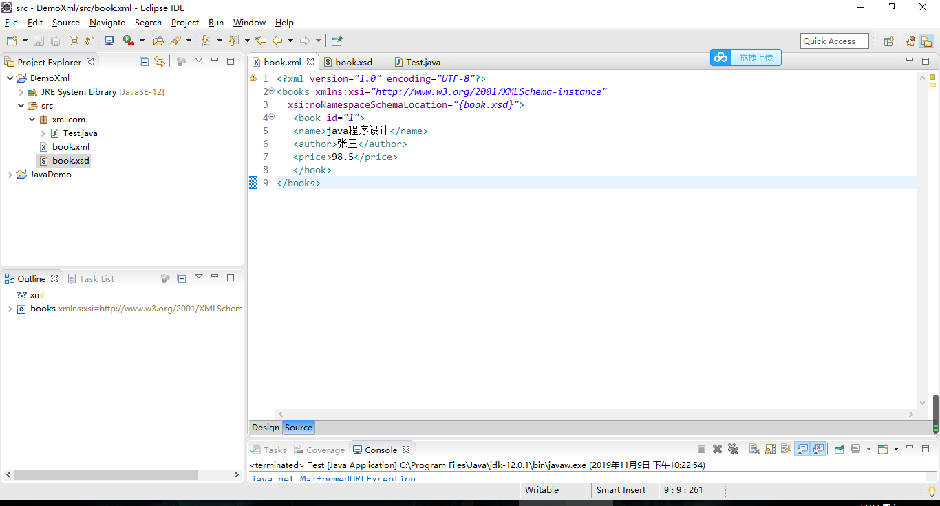Open the Tasks view tab
This screenshot has width=940, height=506.
click(268, 450)
